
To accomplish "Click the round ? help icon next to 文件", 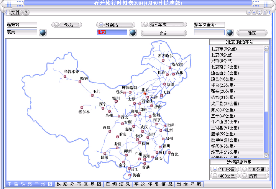I will [26, 13].
